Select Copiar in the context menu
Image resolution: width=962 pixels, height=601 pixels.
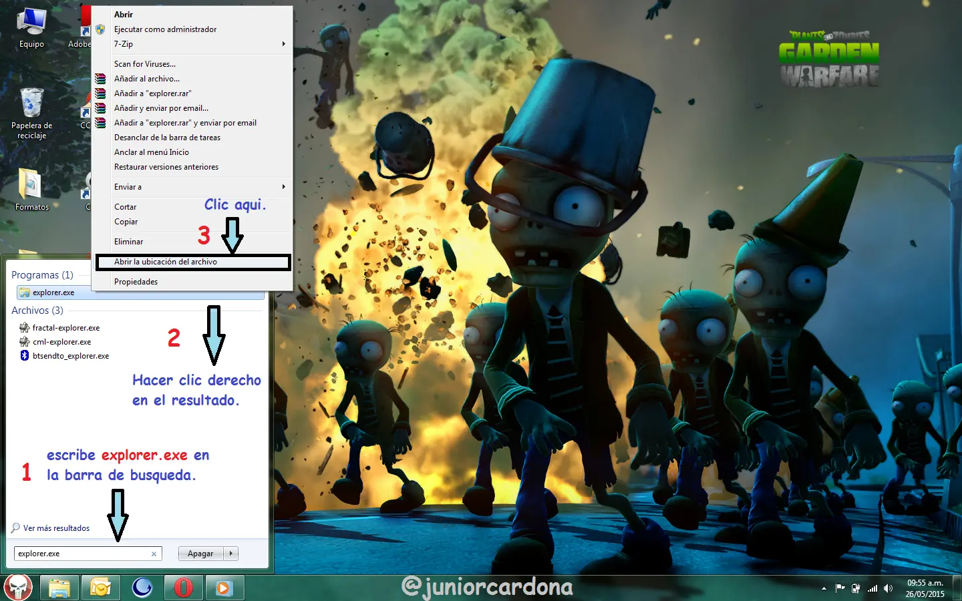[x=192, y=222]
